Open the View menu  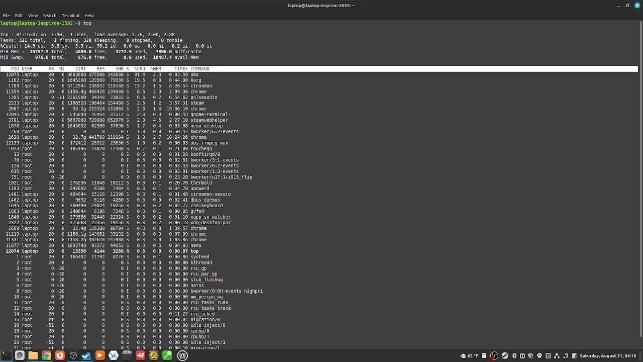tap(33, 16)
